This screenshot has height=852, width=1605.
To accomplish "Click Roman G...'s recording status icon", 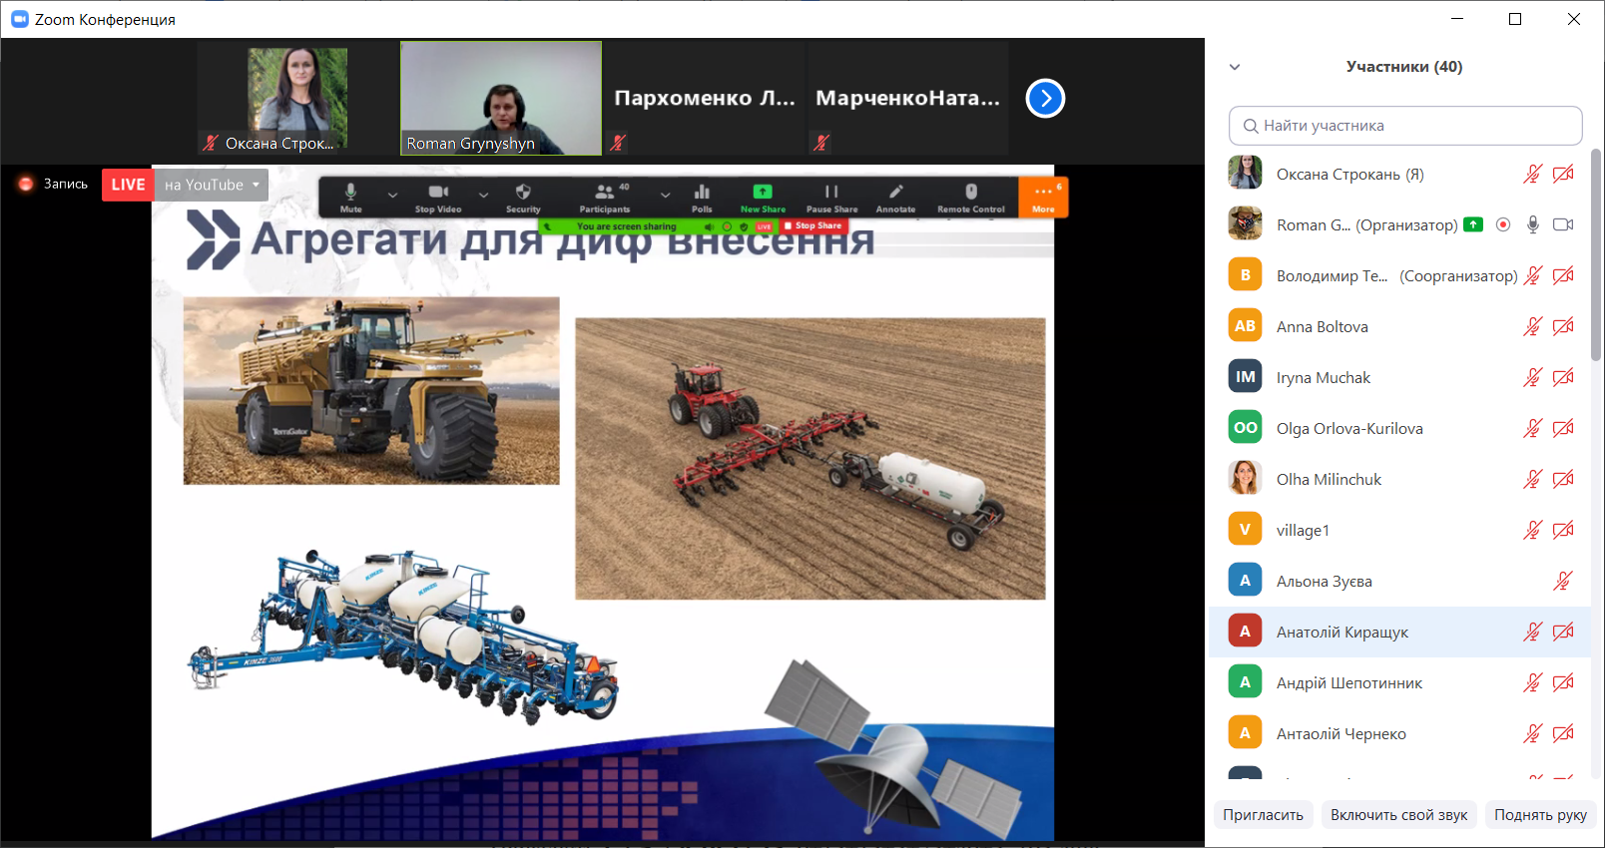I will coord(1503,224).
